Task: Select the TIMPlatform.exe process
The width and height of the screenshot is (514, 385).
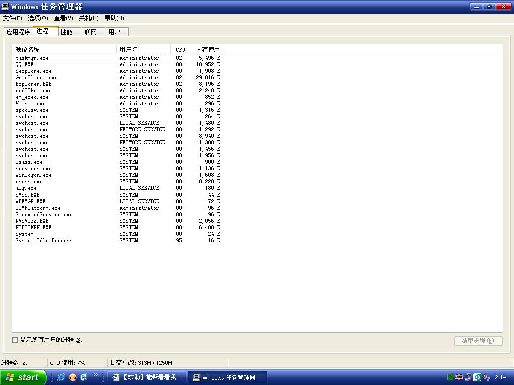Action: click(118, 208)
